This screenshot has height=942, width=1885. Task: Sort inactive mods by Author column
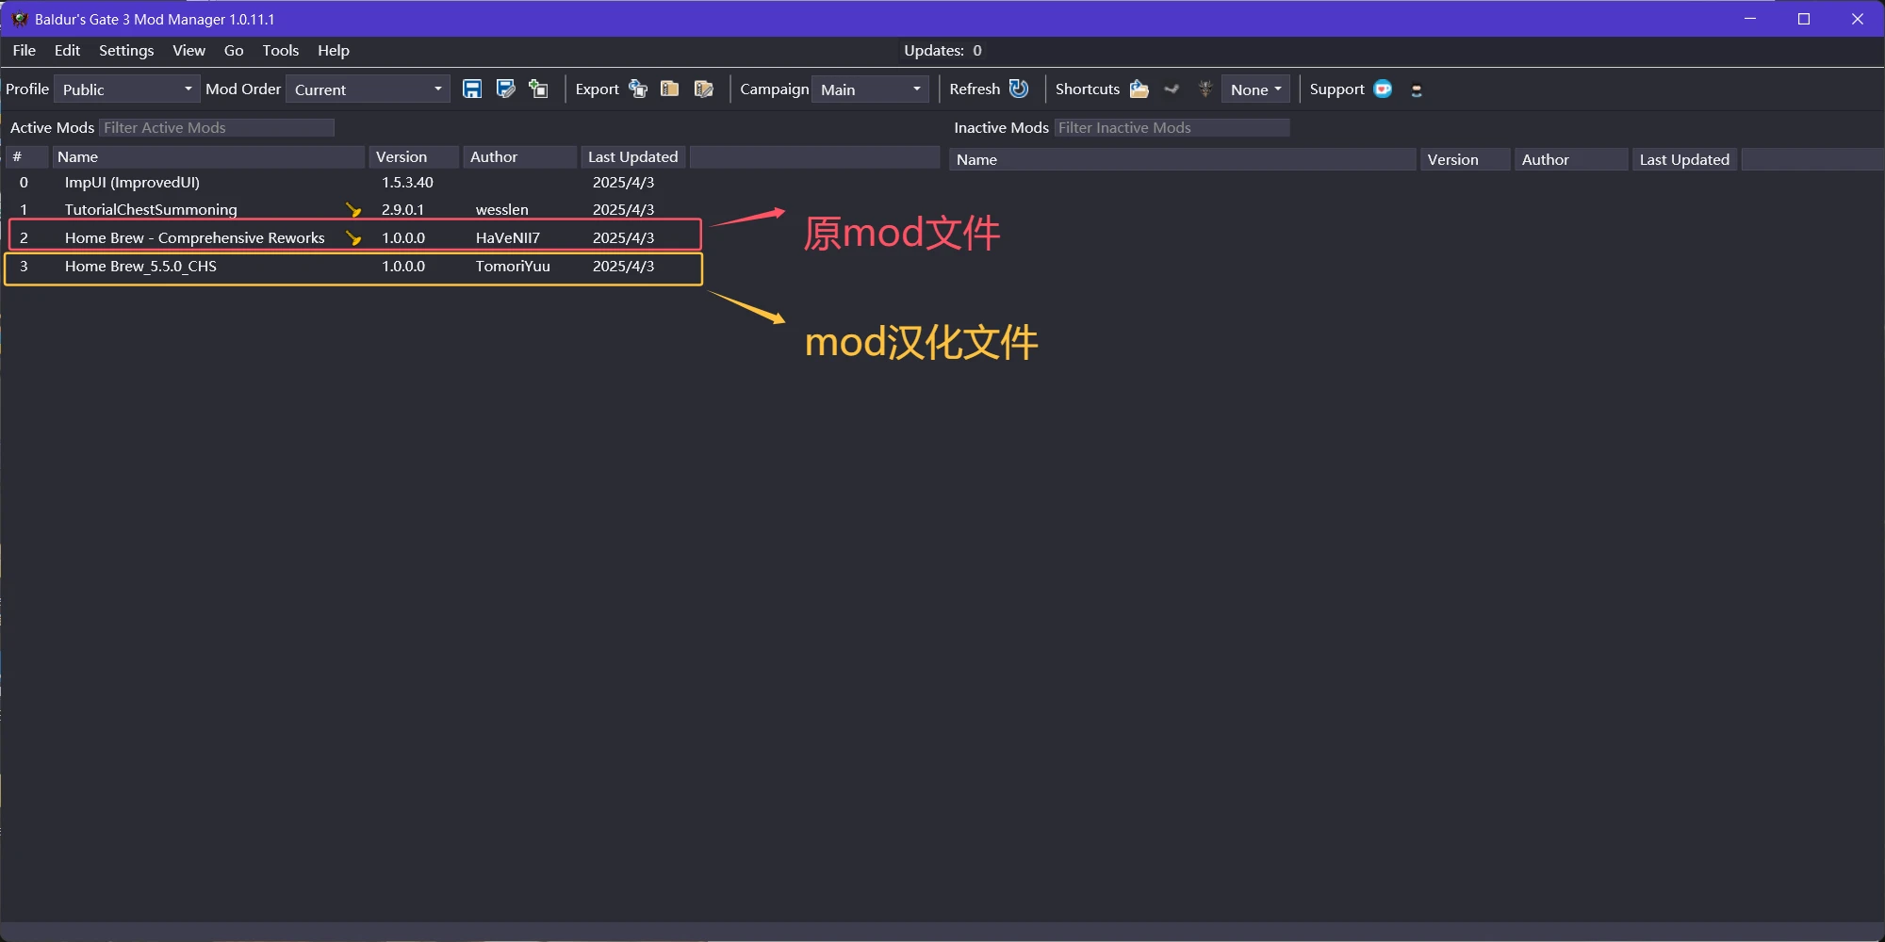pyautogui.click(x=1571, y=160)
